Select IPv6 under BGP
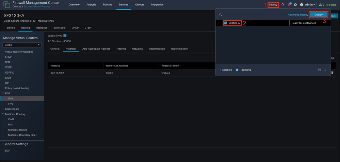340x162 pixels. (11, 104)
